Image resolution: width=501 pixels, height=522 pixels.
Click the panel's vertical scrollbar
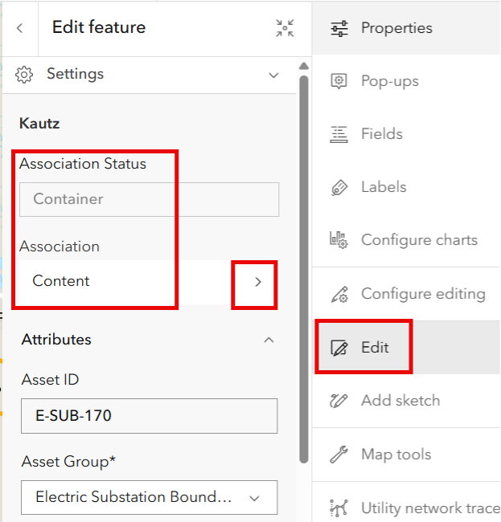303,265
